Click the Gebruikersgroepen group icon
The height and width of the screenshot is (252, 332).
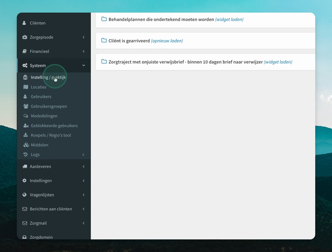pos(26,106)
